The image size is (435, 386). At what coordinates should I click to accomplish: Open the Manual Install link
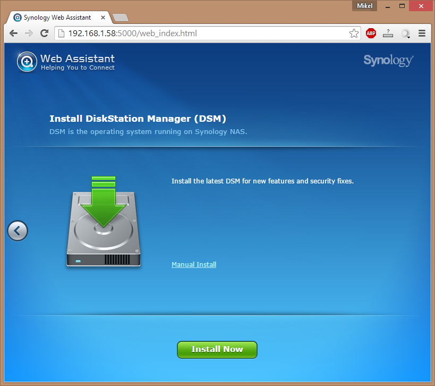194,264
